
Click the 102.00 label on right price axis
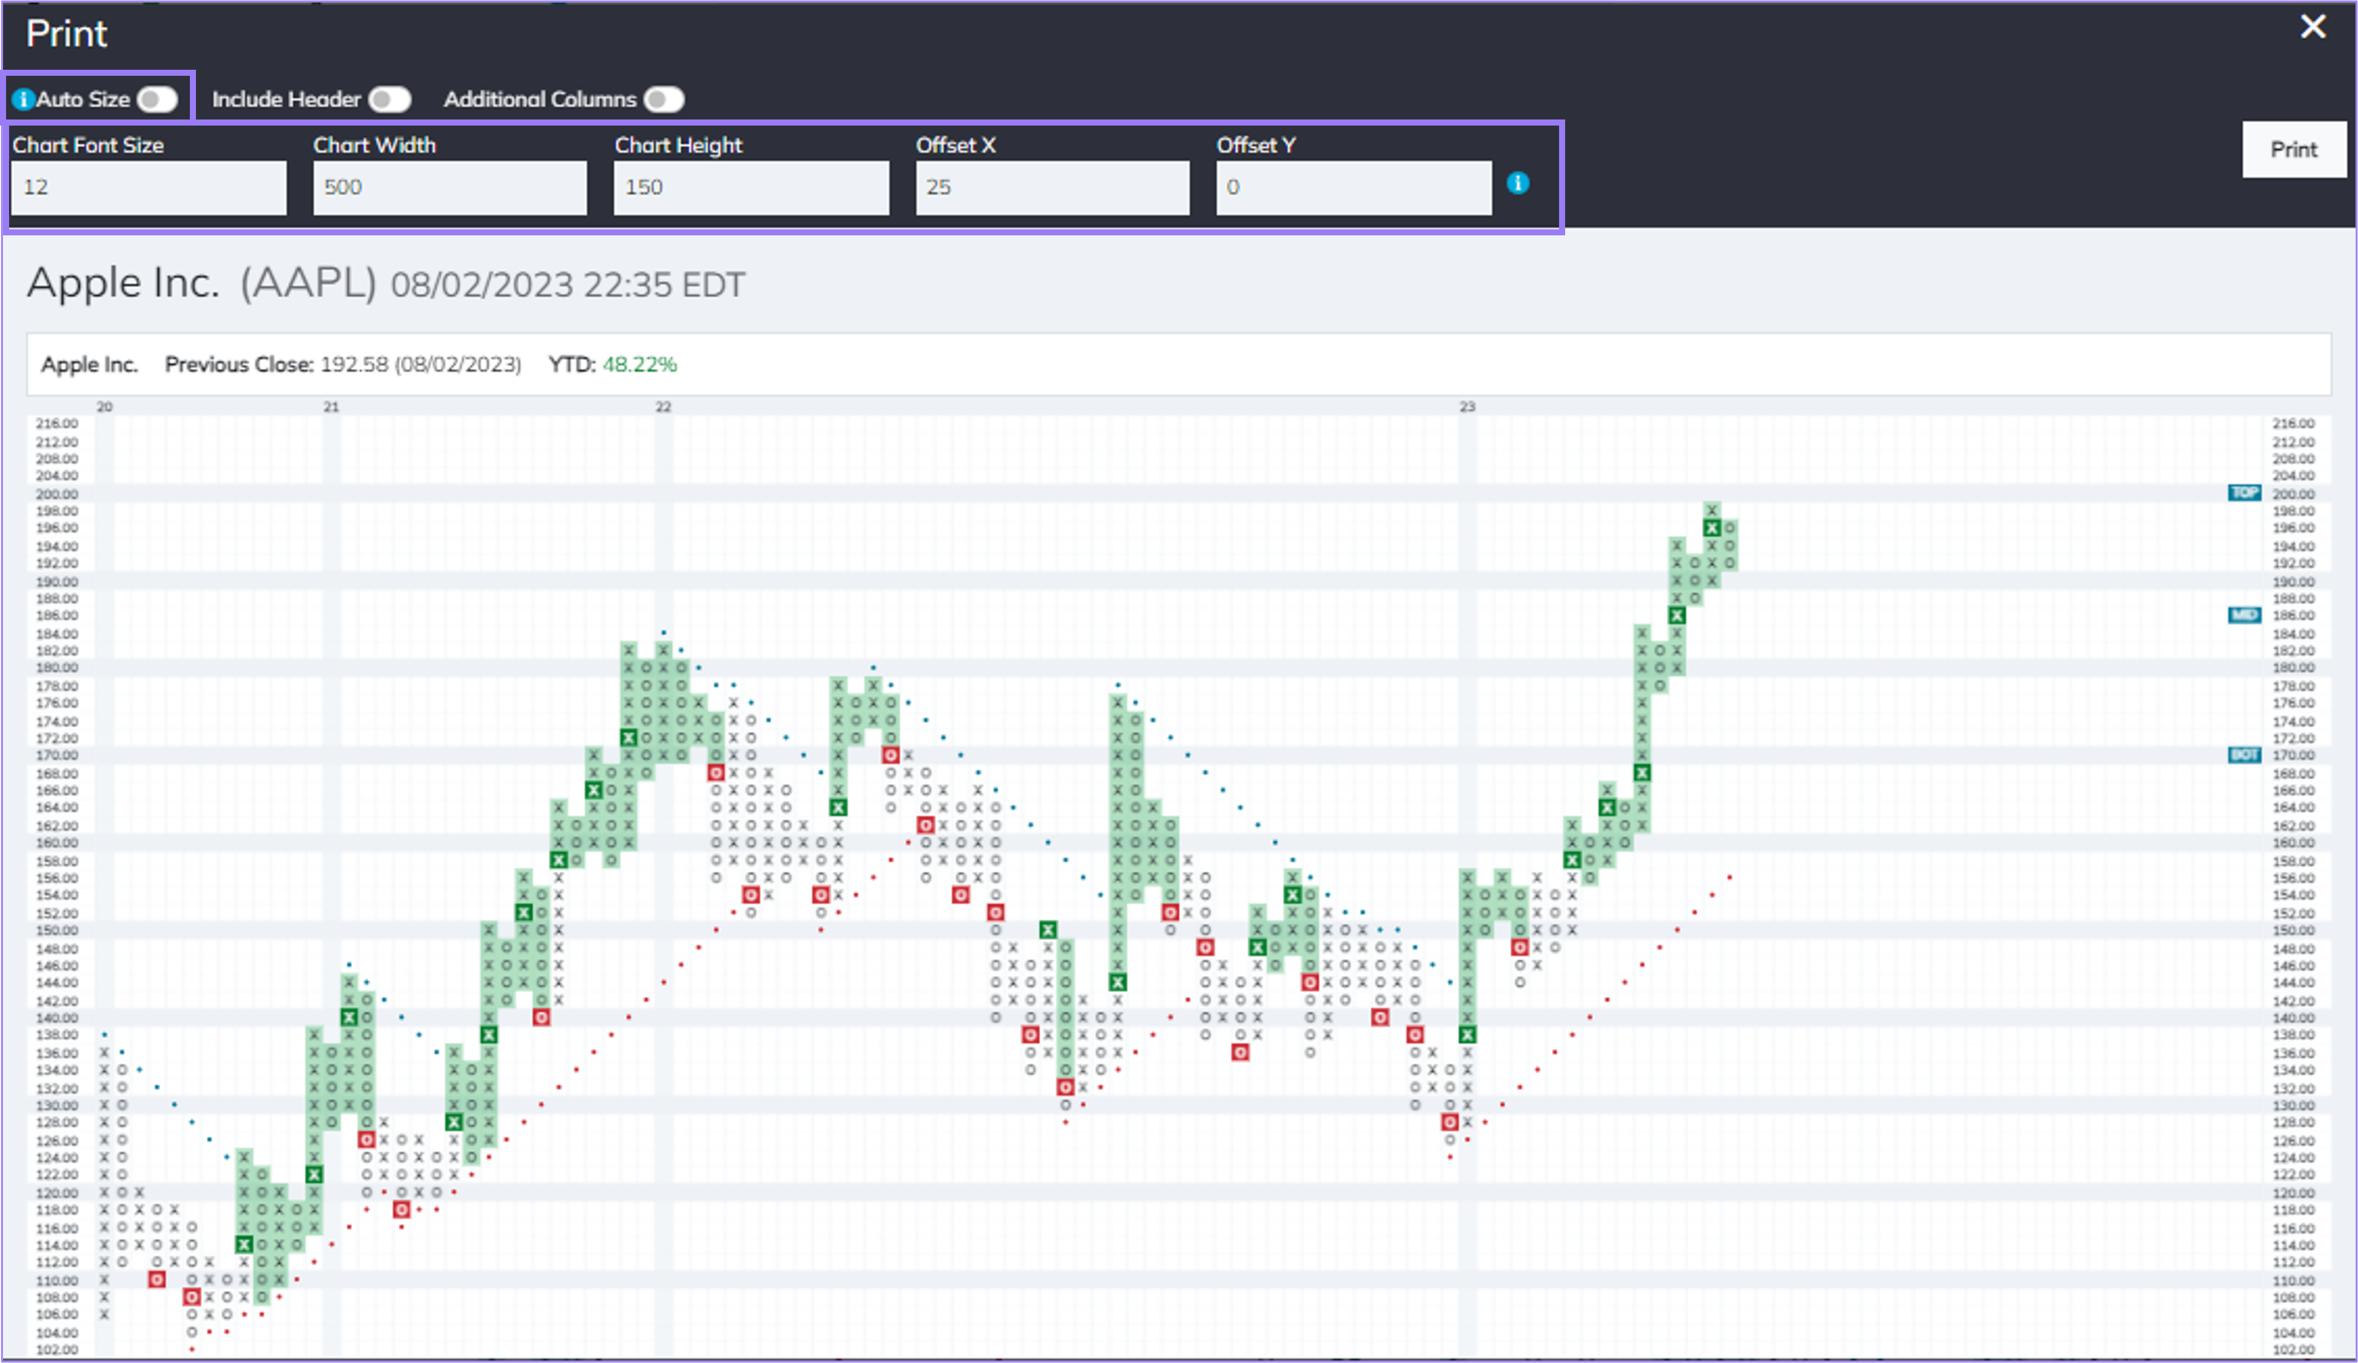point(2294,1350)
